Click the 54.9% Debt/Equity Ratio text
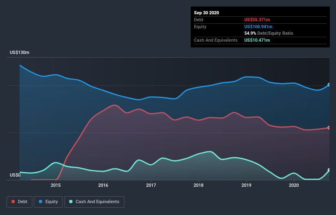Viewport: 336px width, 215px height. click(269, 33)
